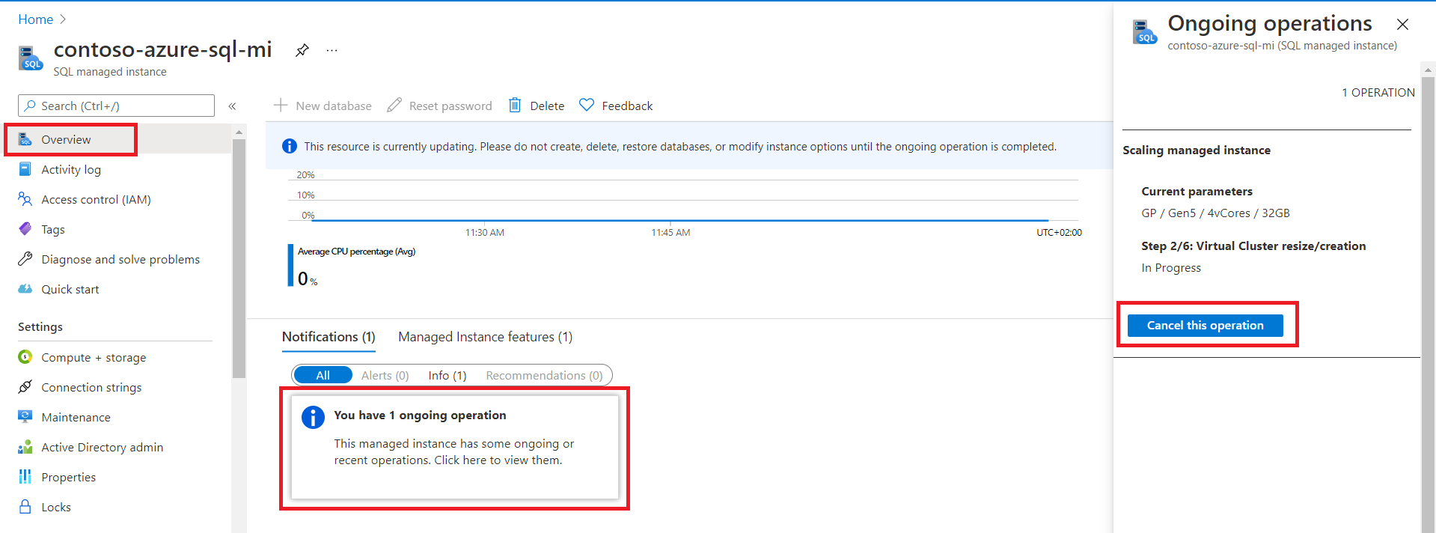Viewport: 1436px width, 533px height.
Task: Click the info icon in updating banner
Action: point(289,147)
